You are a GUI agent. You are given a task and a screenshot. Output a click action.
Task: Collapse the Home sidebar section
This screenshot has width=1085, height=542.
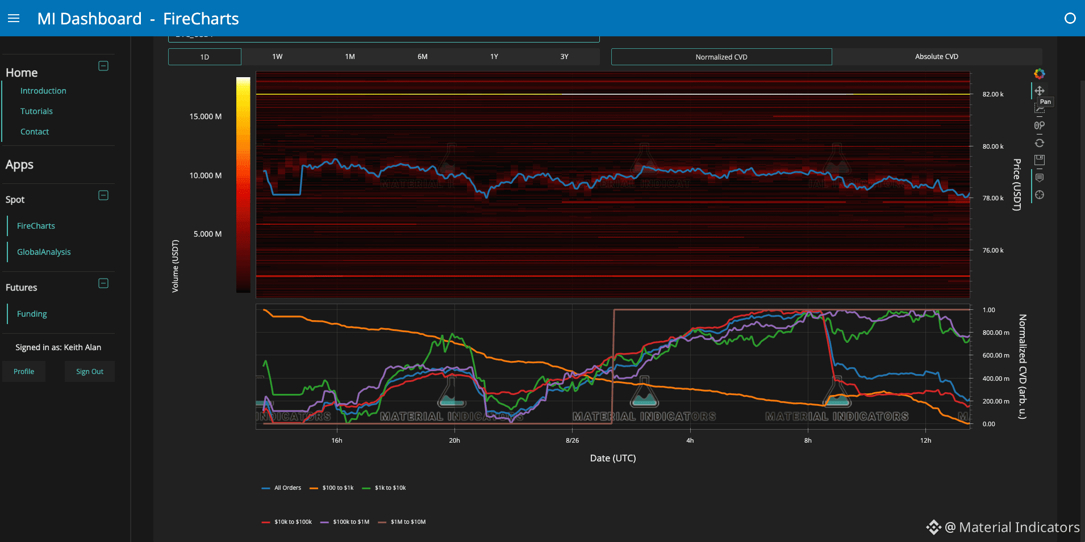(103, 66)
